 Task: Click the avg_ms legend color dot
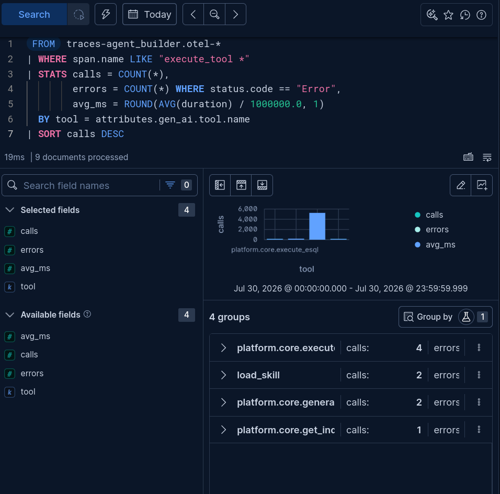pos(417,245)
